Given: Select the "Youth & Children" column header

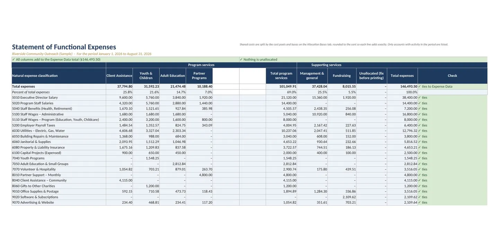Looking at the screenshot, I should coord(146,76).
